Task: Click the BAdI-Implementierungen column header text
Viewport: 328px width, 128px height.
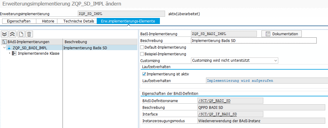Action: (28, 42)
